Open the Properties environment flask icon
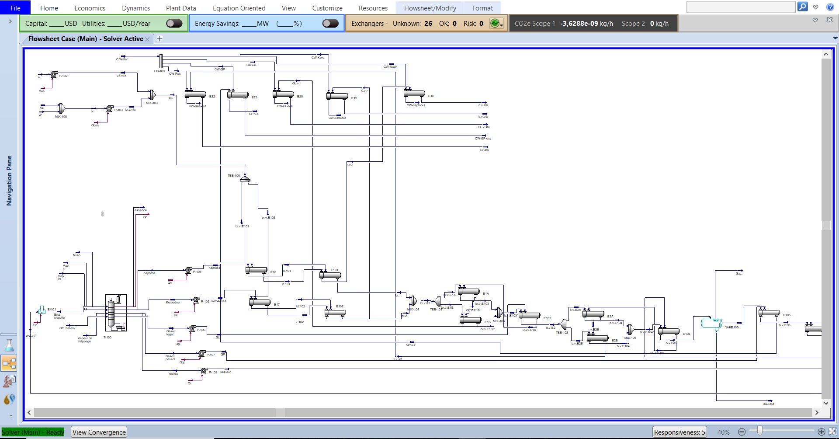 (9, 345)
